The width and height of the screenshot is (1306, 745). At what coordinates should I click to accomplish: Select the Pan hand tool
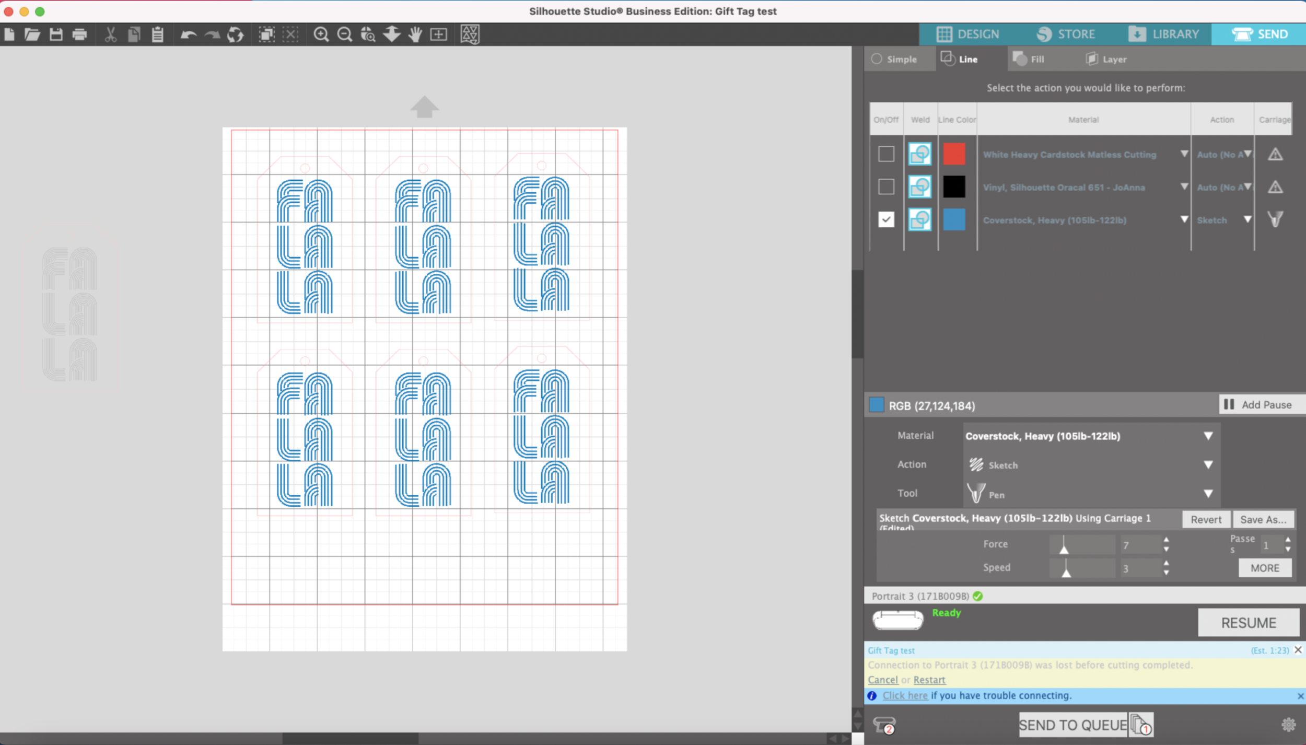(415, 34)
